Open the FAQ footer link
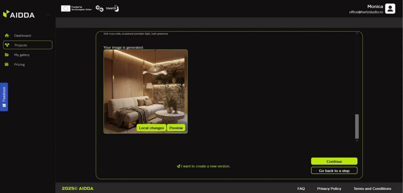The width and height of the screenshot is (403, 193). click(x=301, y=189)
